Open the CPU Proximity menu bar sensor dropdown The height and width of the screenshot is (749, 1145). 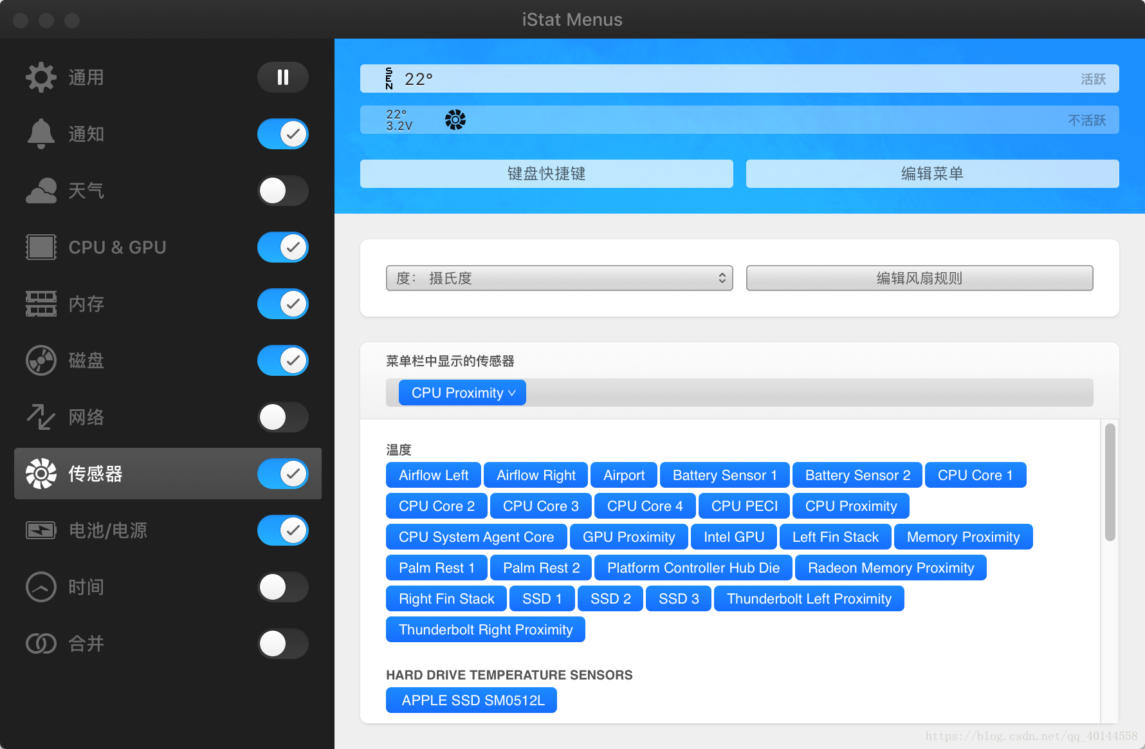coord(463,393)
